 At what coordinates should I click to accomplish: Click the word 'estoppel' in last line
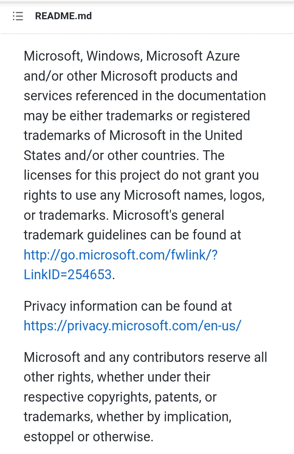click(x=49, y=437)
